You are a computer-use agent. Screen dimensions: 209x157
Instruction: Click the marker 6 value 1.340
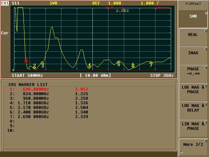(x=82, y=112)
